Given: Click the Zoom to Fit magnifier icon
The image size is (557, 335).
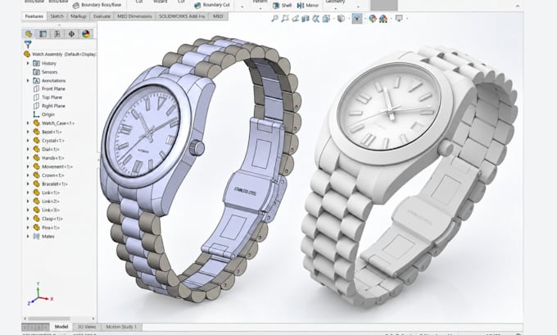Looking at the screenshot, I should [x=274, y=19].
